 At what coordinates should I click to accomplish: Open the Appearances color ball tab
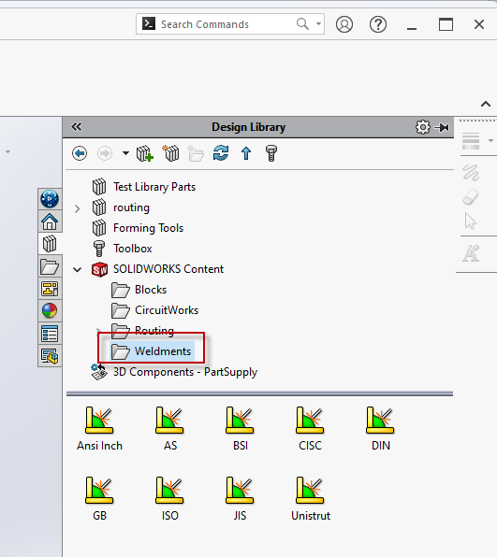50,311
